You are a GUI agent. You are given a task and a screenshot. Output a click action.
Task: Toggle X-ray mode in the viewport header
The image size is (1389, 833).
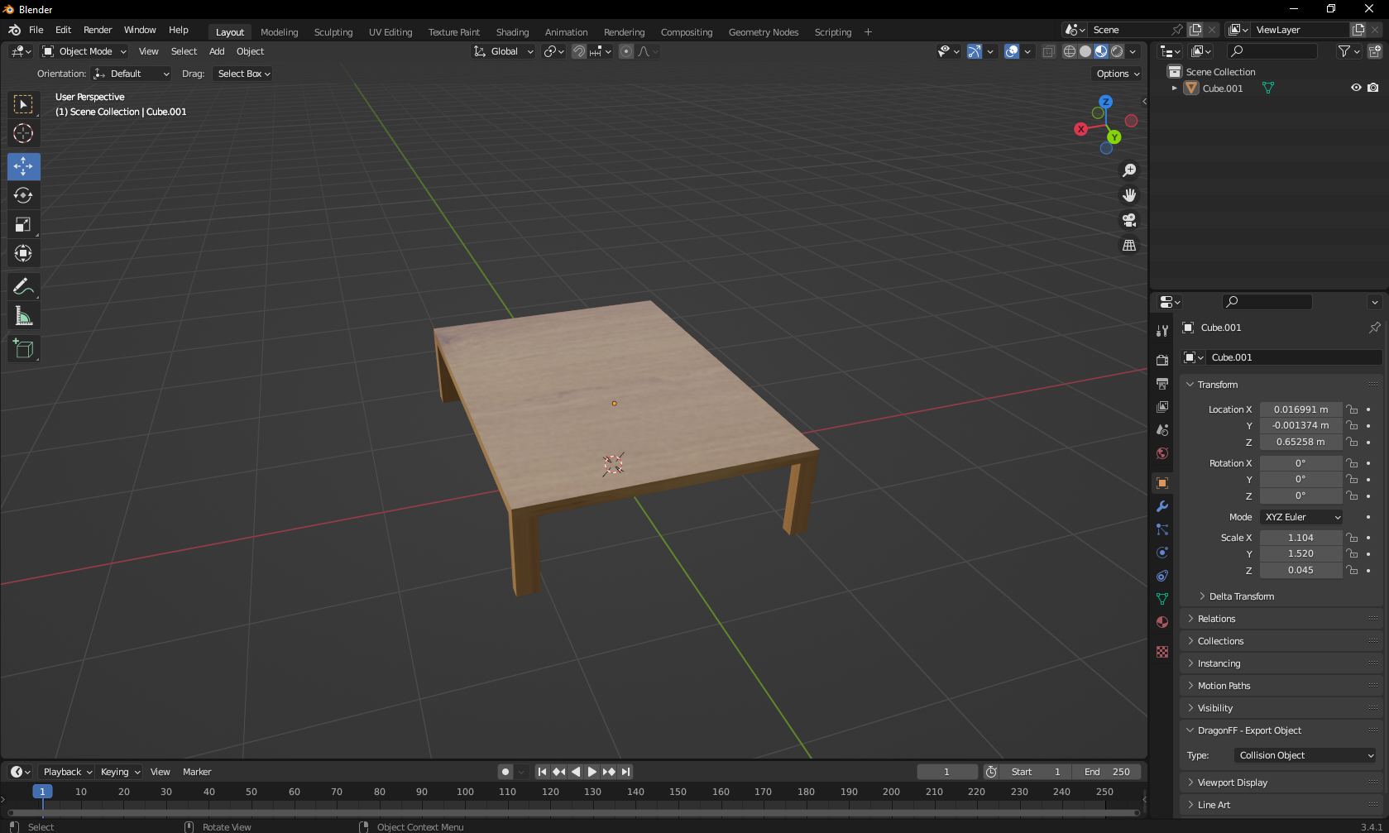click(1048, 51)
